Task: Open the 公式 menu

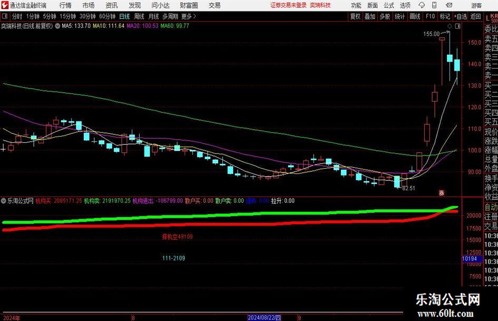Action: pos(388,5)
